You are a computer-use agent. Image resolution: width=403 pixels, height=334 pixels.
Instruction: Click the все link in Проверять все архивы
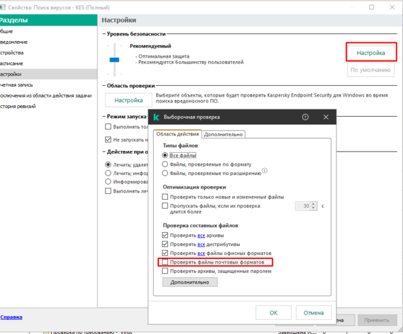click(x=201, y=235)
